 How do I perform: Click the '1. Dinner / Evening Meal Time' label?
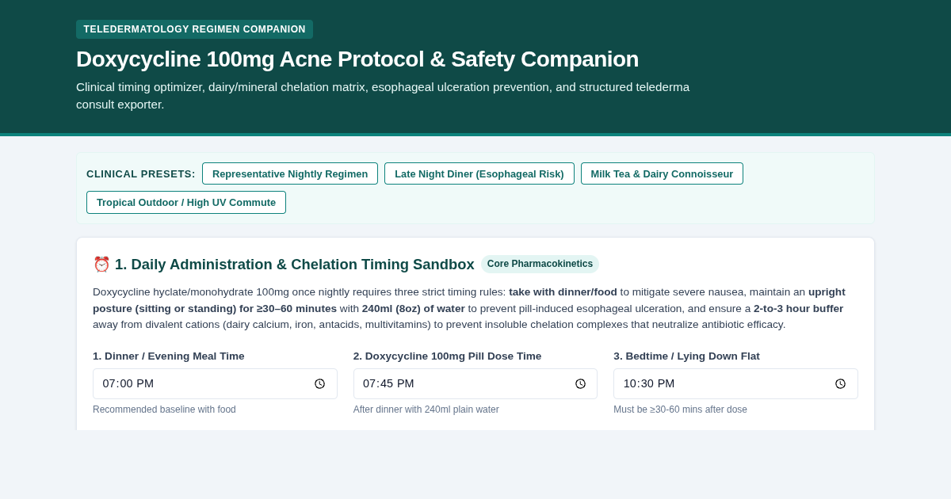169,356
